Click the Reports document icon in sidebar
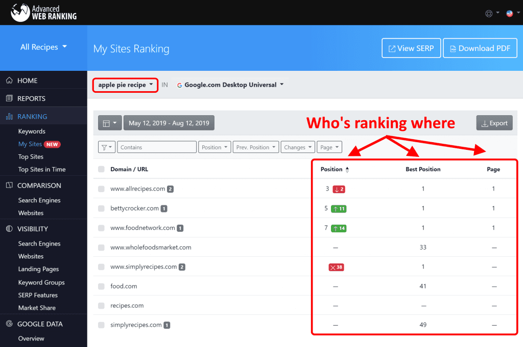Screen dimensions: 523x347 click(9, 98)
